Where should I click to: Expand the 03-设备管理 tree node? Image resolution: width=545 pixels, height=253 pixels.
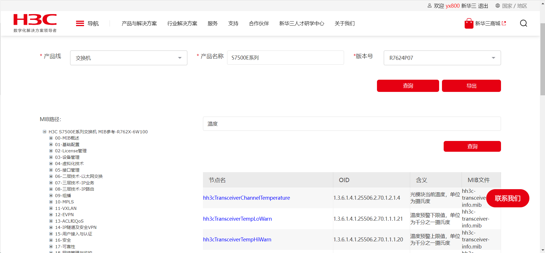[51, 157]
